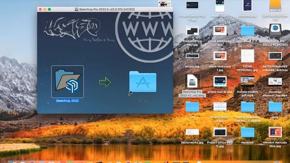
Task: Select Vectorworks.jpg on the desktop
Action: click(192, 132)
